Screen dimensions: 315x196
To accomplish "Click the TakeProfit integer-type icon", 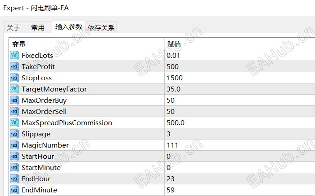I will (x=14, y=67).
